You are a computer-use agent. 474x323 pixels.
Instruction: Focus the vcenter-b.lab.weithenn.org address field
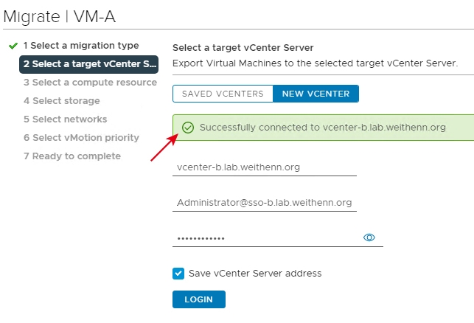click(265, 167)
